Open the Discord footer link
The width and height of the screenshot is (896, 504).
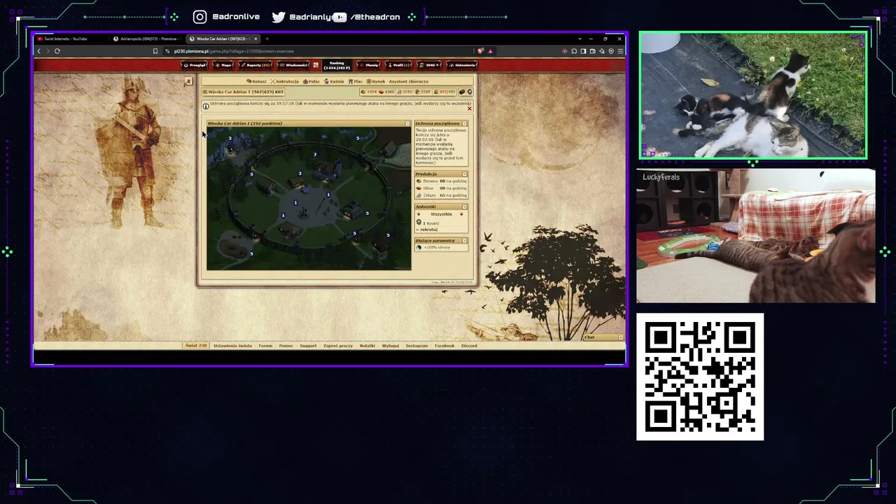tap(469, 346)
